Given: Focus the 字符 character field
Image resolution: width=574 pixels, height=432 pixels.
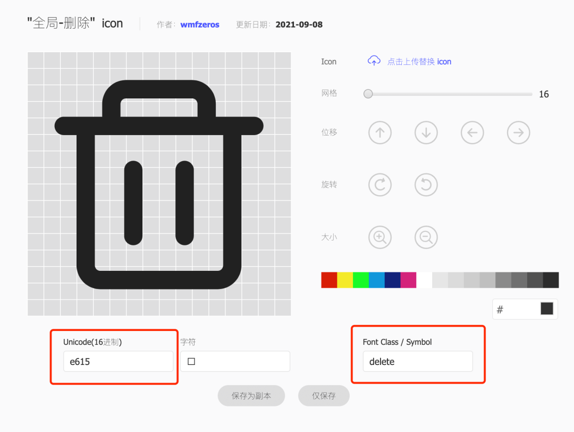Looking at the screenshot, I should (235, 361).
